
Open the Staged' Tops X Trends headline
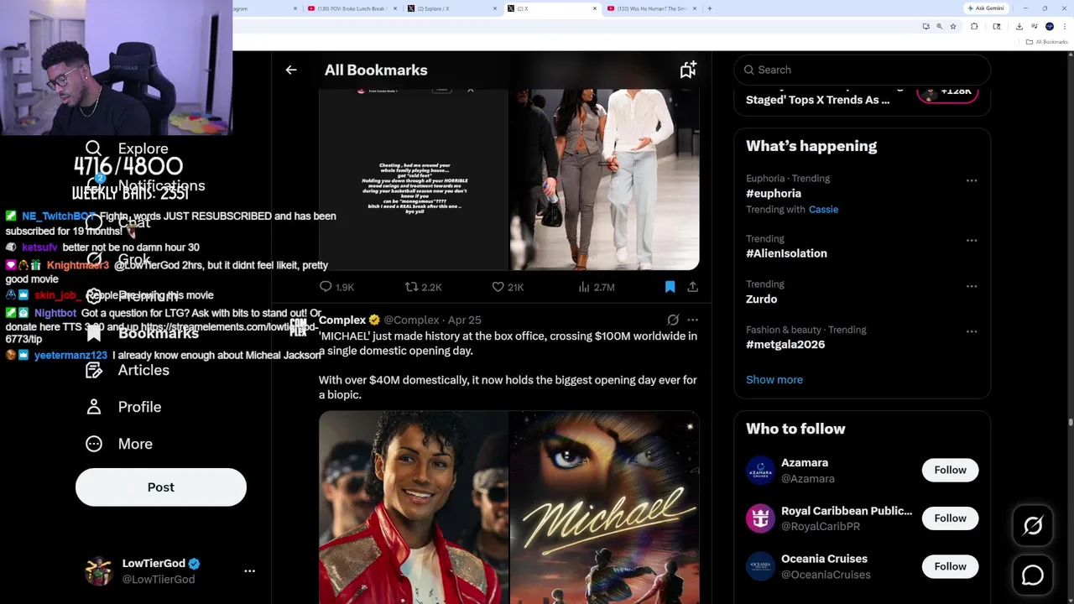[818, 100]
